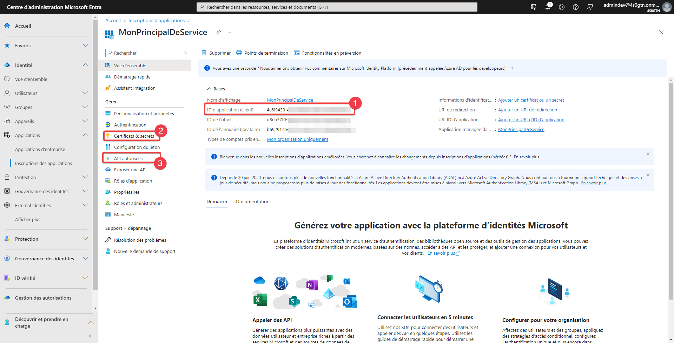Expand External Identities

85,205
